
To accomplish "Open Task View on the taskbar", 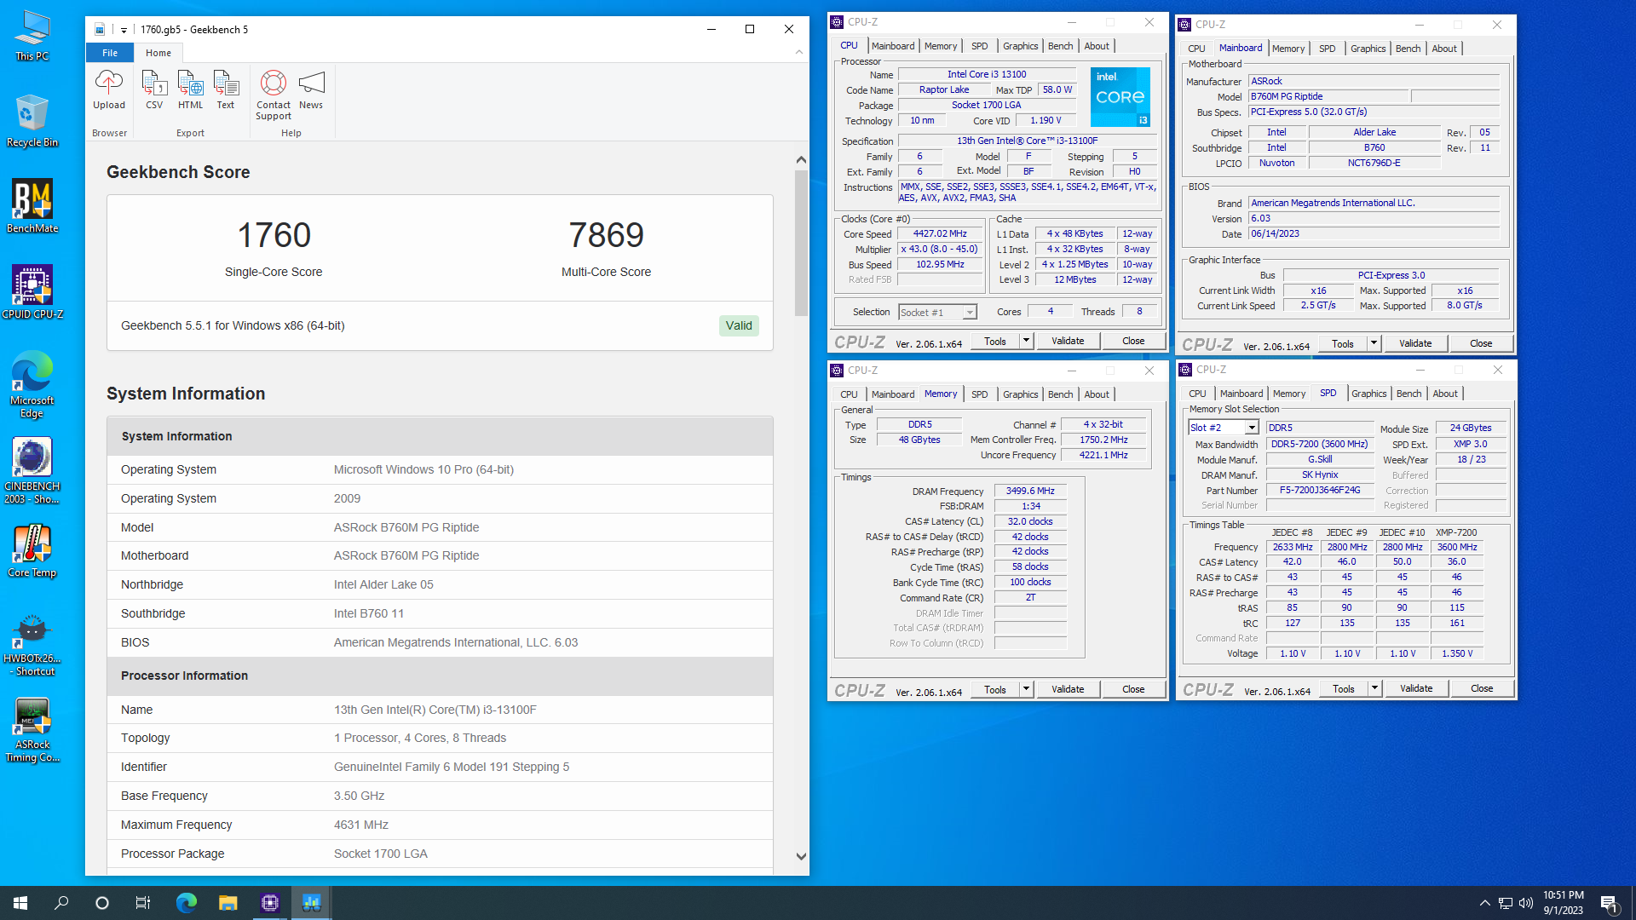I will pos(143,903).
